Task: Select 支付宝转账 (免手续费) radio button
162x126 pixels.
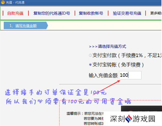Action: tap(90, 65)
